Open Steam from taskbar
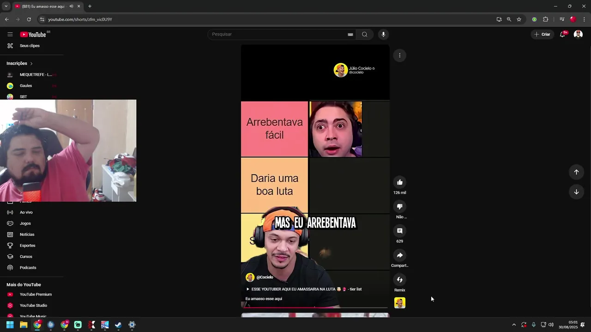 pos(118,325)
